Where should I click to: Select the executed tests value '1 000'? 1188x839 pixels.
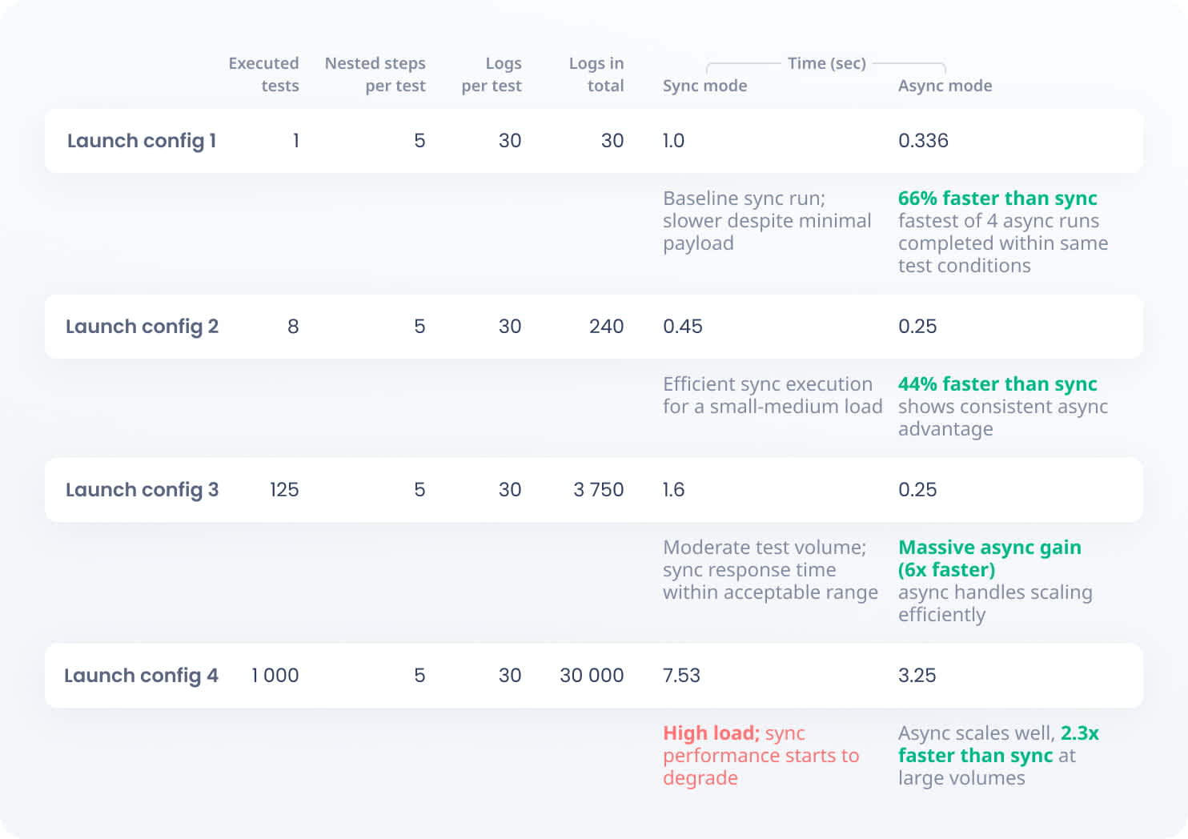275,676
